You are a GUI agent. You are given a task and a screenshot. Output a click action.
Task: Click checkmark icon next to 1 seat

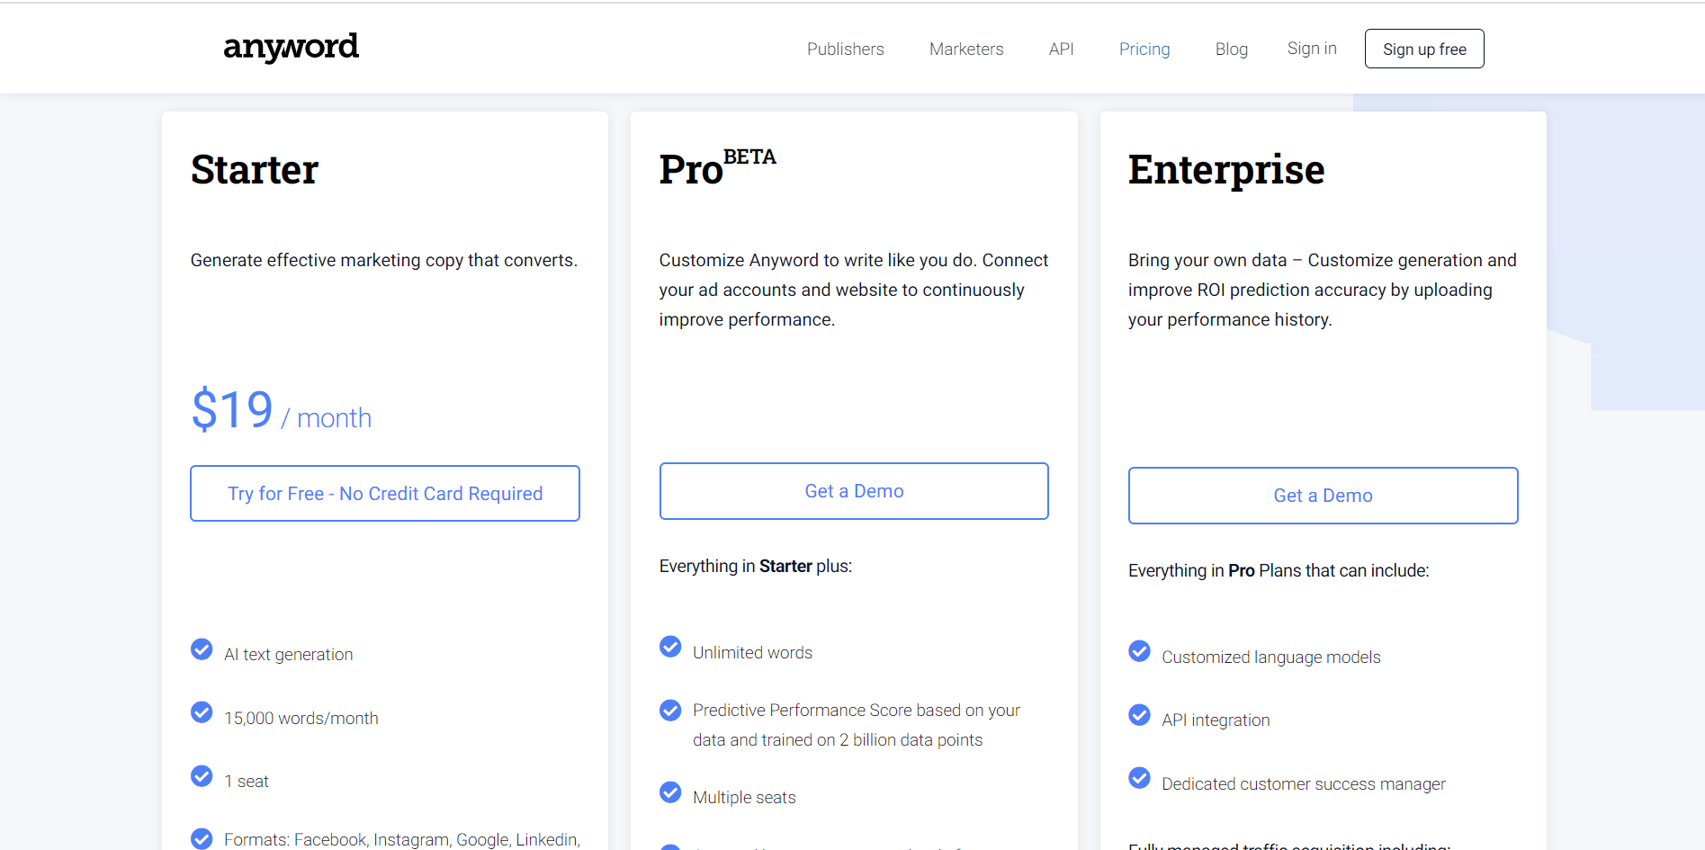[202, 776]
